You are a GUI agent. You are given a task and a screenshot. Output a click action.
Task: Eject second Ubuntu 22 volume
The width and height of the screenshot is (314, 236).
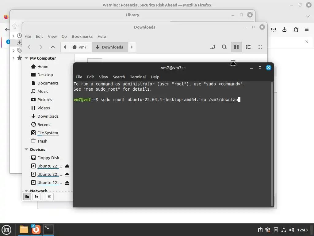67,175
